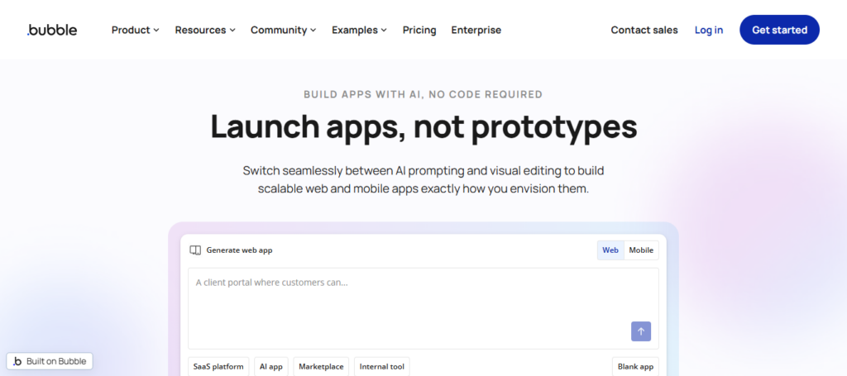The image size is (847, 376).
Task: Click the Build apps with AI tagline
Action: coord(423,94)
